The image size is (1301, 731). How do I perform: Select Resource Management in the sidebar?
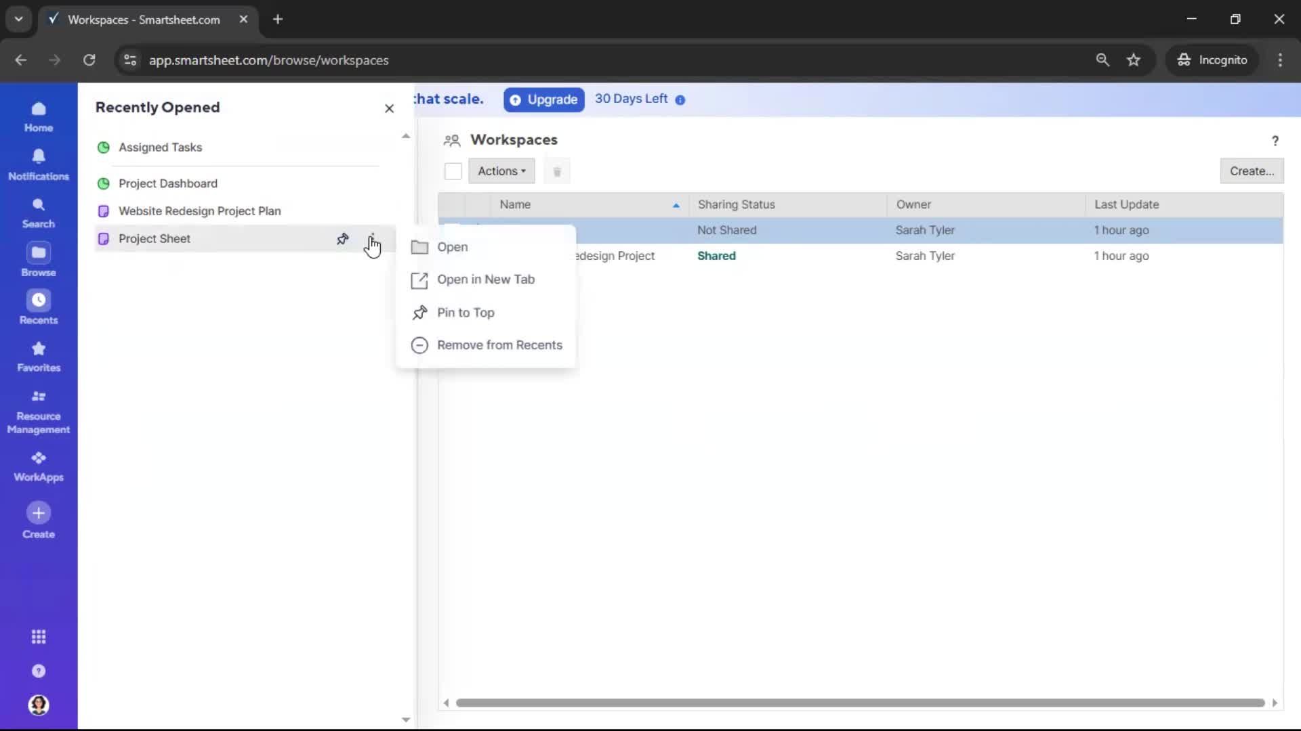[39, 412]
